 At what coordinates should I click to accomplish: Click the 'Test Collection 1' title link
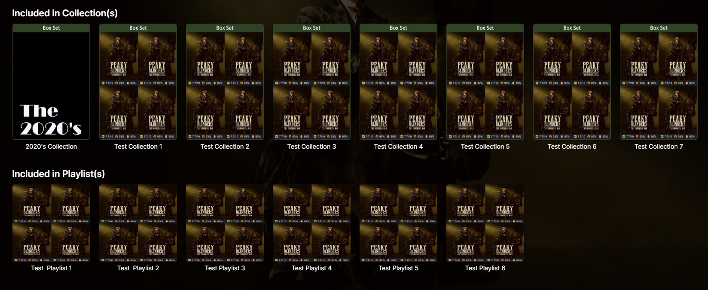138,147
